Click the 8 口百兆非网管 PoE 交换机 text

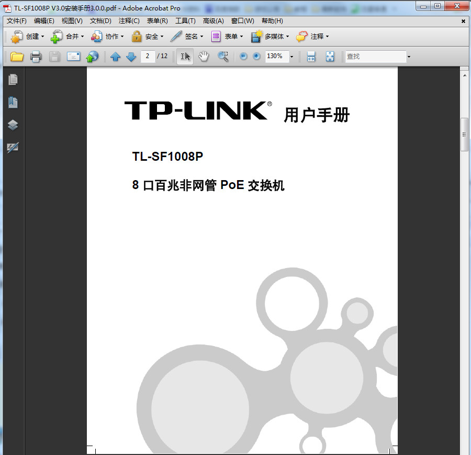208,185
